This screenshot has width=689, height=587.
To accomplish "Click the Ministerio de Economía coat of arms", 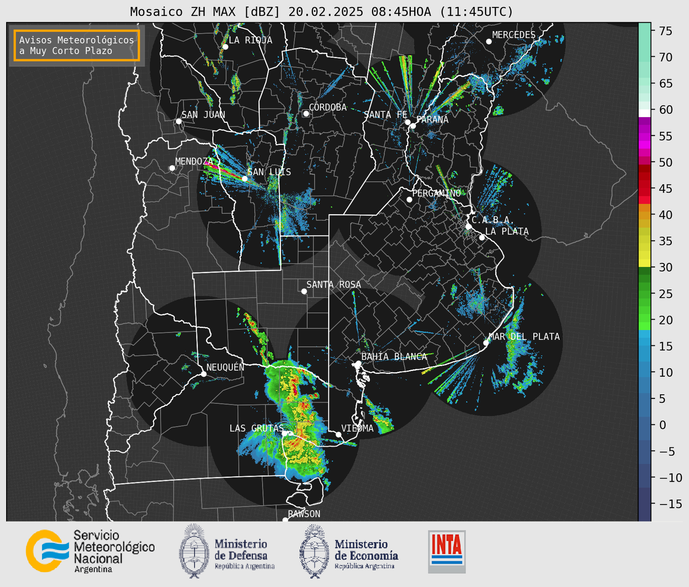I will [314, 551].
